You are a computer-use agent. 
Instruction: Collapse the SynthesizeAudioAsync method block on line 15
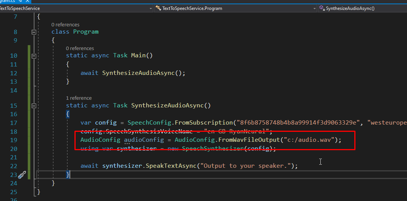[x=34, y=106]
